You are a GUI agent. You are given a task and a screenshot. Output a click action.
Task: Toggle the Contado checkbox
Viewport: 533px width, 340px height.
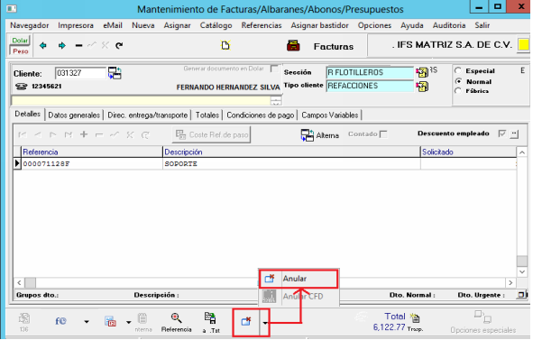coord(383,134)
